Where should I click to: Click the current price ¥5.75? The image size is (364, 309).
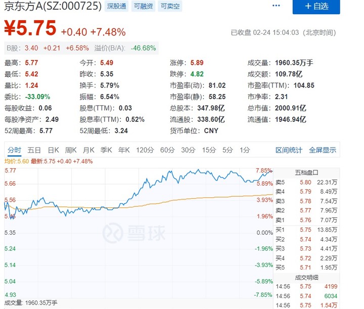(x=30, y=28)
